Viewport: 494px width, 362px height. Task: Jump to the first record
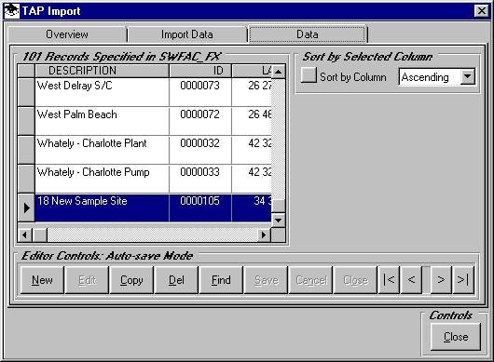click(x=389, y=280)
